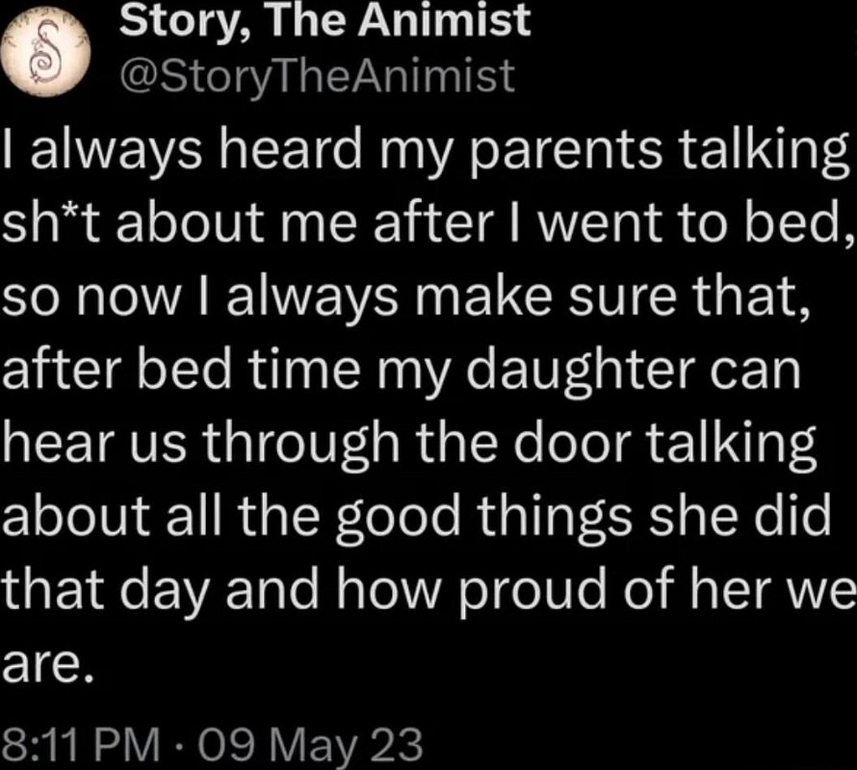This screenshot has width=857, height=770.
Task: Click the 09 May 23 date
Action: click(310, 744)
